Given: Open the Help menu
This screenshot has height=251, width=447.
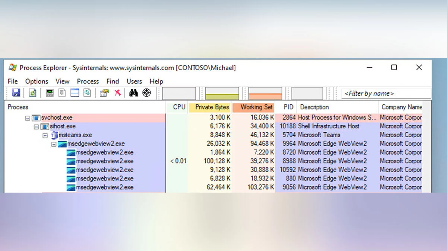Looking at the screenshot, I should tap(156, 81).
